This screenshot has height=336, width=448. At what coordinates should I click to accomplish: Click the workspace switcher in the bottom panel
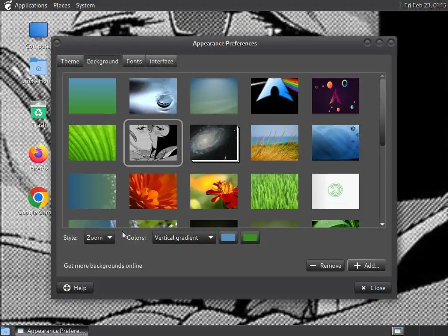pyautogui.click(x=398, y=331)
